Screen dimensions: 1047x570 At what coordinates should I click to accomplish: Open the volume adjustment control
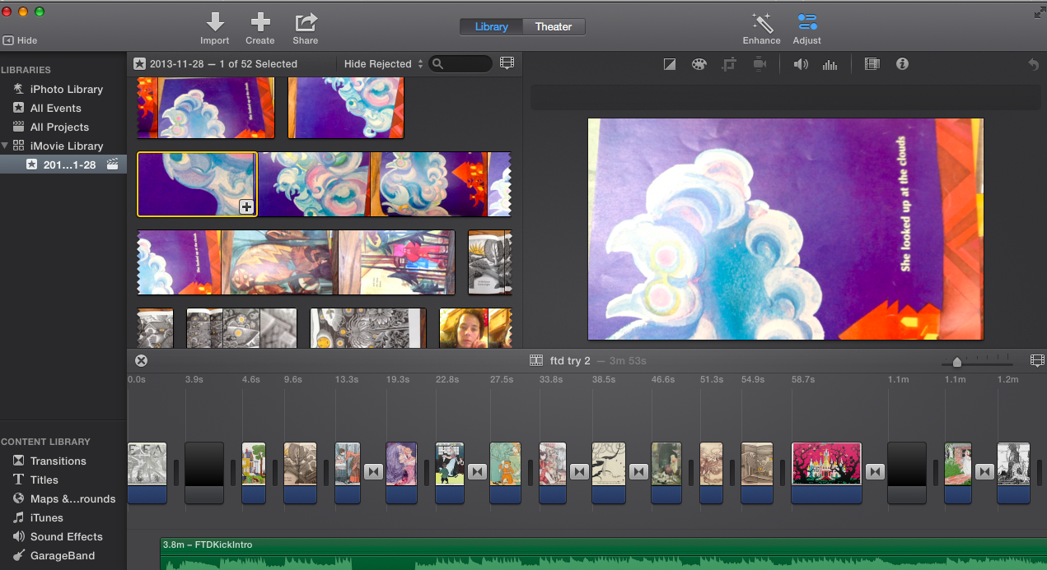801,64
